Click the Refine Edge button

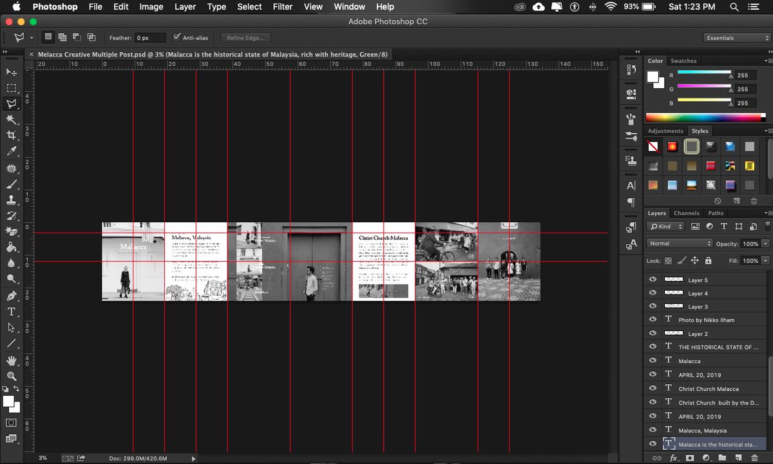pos(245,38)
